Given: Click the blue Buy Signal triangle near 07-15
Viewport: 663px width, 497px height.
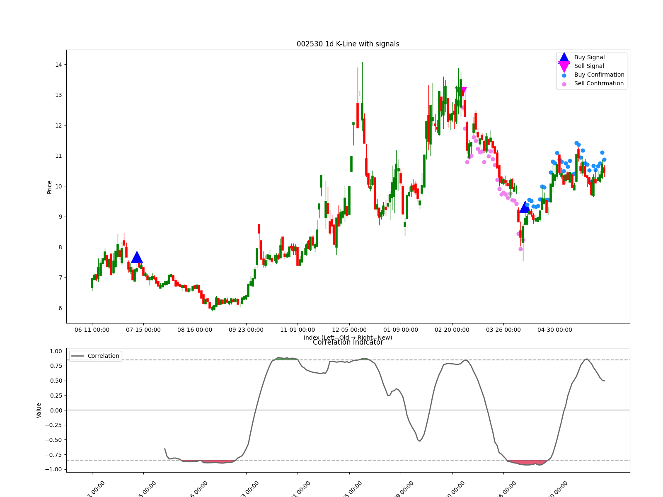Looking at the screenshot, I should [137, 257].
